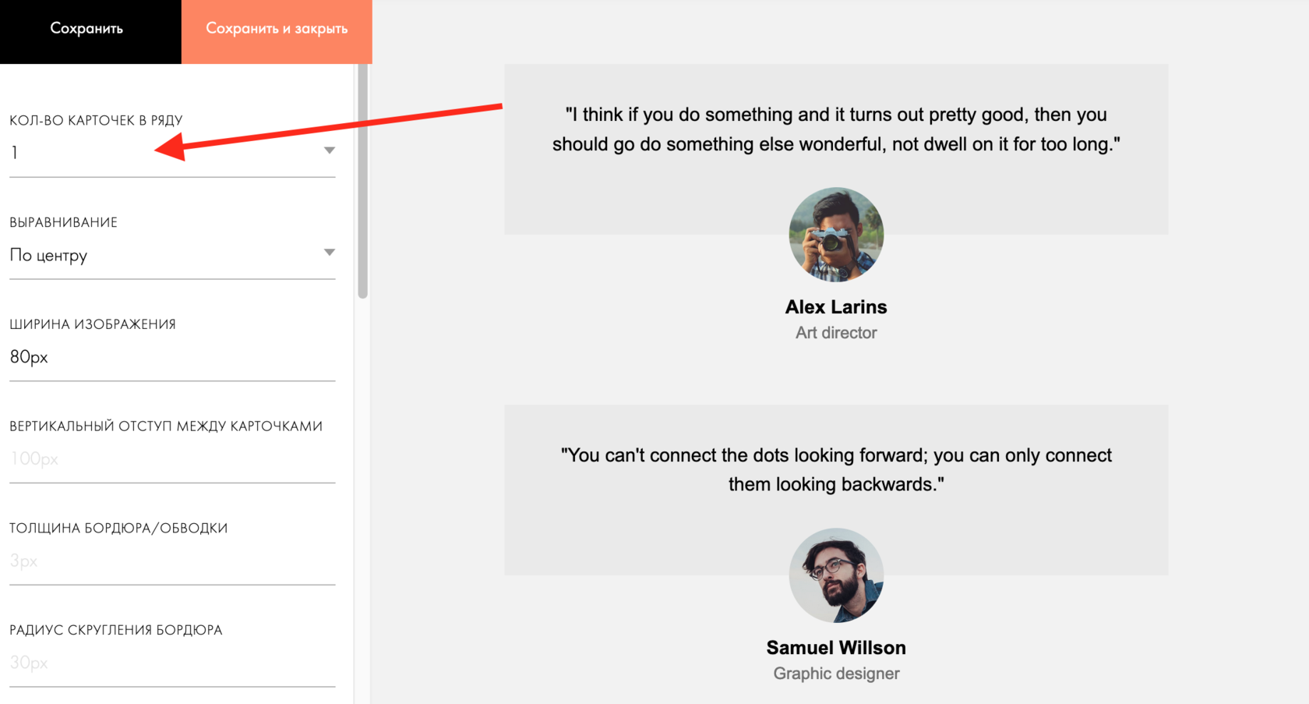The width and height of the screenshot is (1309, 704).
Task: Select the По центру alignment value
Action: click(x=49, y=256)
